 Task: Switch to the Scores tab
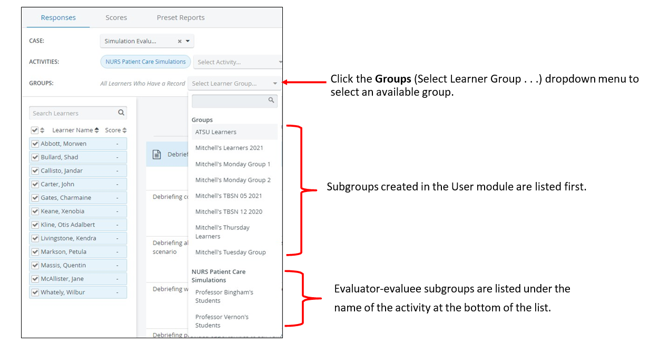(116, 17)
